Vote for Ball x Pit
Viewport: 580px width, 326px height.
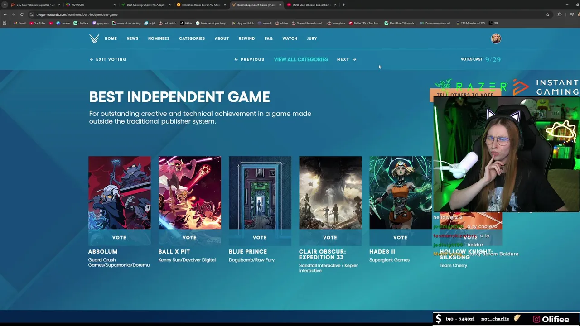pos(189,237)
